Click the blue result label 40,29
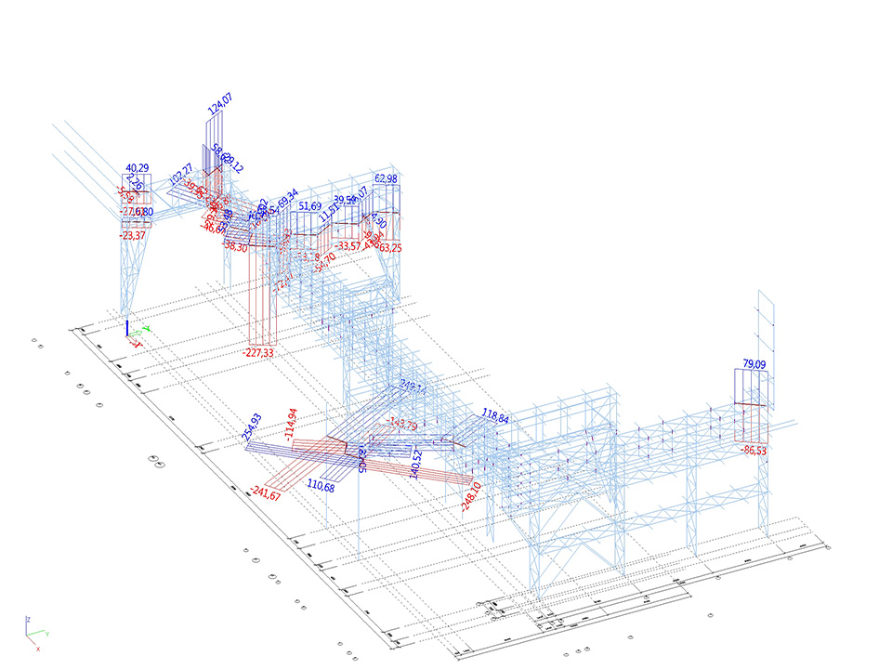 click(138, 168)
